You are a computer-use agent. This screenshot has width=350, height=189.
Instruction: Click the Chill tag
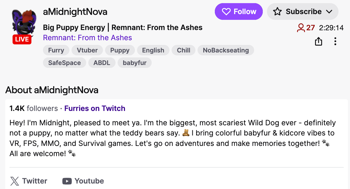click(183, 50)
